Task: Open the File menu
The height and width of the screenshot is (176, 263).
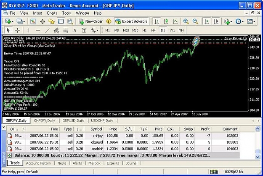Action: (13, 13)
